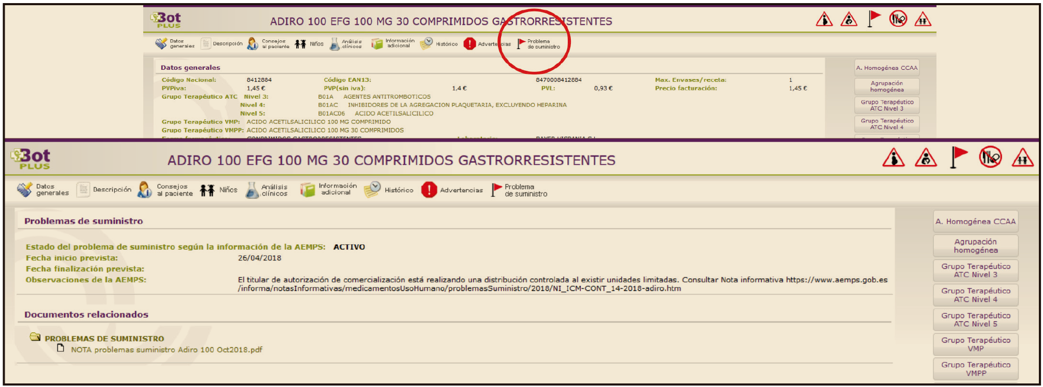Open the Histórico tab in the lower toolbar

click(x=398, y=190)
